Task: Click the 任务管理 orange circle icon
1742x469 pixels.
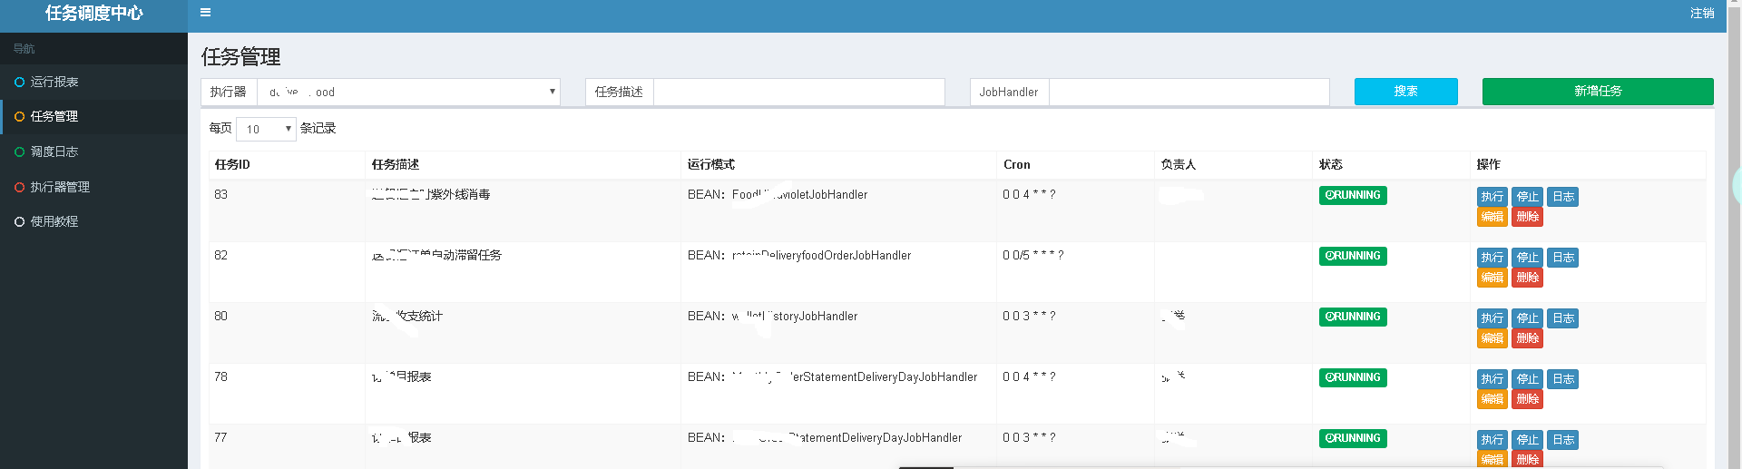Action: click(x=19, y=116)
